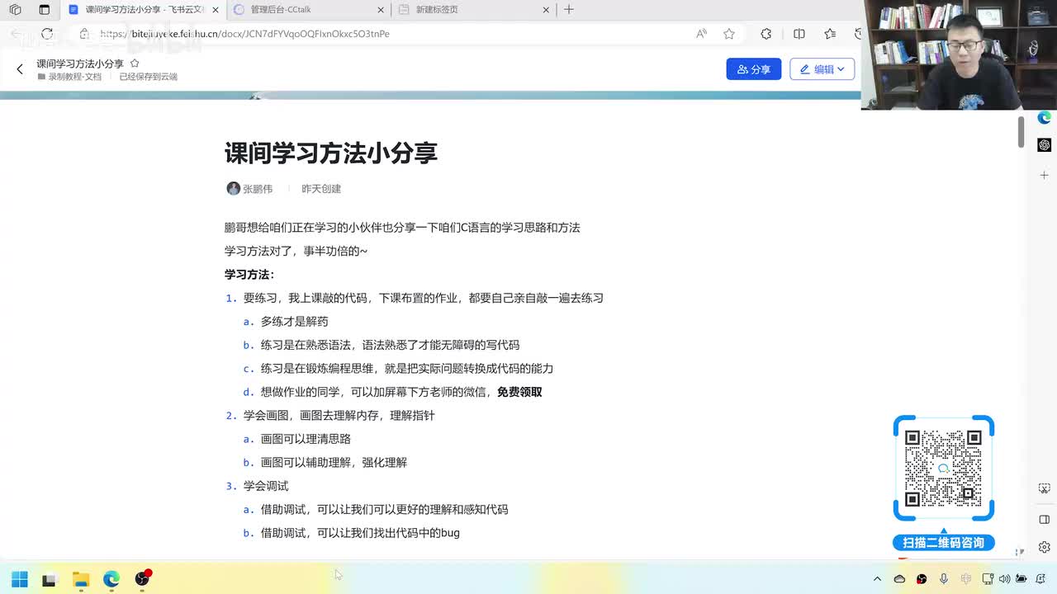This screenshot has height=594, width=1057.
Task: Click the sidebar screenshot icon
Action: click(1045, 489)
